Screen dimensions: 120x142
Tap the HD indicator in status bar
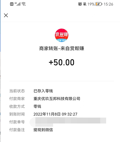coord(12,4)
